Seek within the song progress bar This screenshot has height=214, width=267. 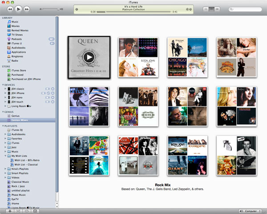133,12
